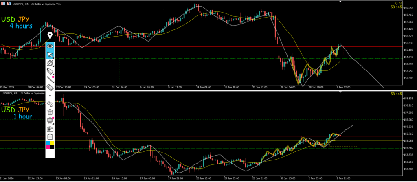The height and width of the screenshot is (182, 417).
Task: Select the straight line drawing tool
Action: 50,79
